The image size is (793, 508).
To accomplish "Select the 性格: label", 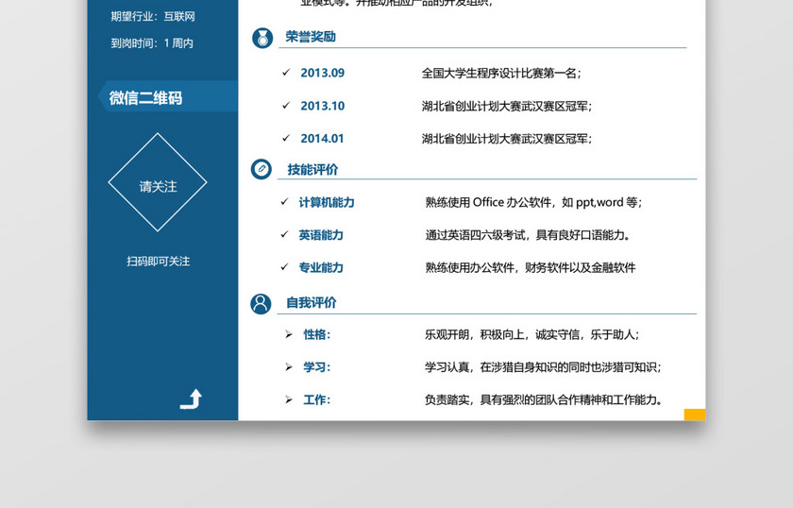I will click(317, 334).
